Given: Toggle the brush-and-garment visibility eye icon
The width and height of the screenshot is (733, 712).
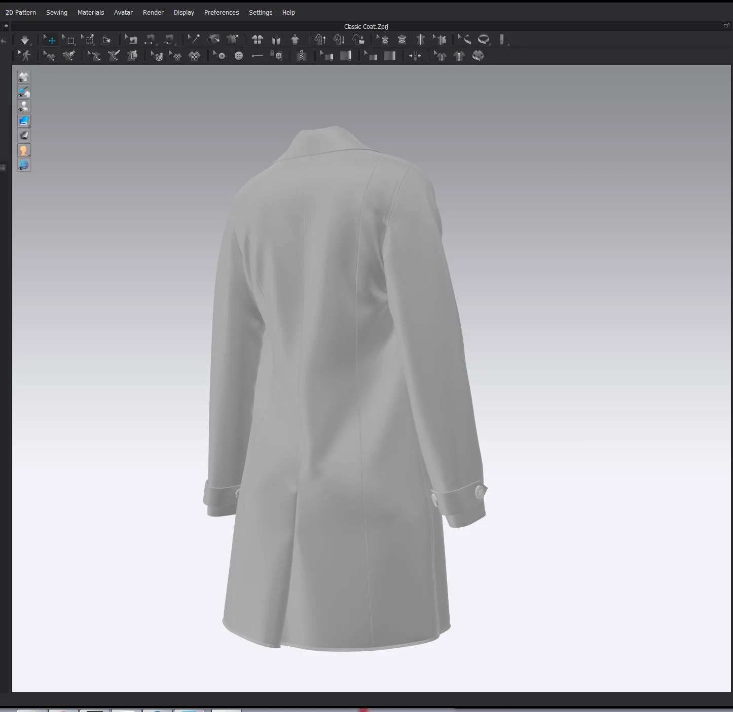Looking at the screenshot, I should (24, 92).
